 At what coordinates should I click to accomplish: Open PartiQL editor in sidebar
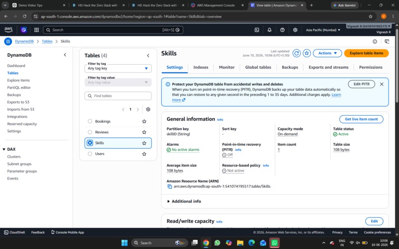pos(19,87)
